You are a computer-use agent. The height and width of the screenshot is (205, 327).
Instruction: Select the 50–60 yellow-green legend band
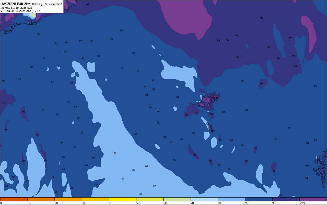point(150,199)
